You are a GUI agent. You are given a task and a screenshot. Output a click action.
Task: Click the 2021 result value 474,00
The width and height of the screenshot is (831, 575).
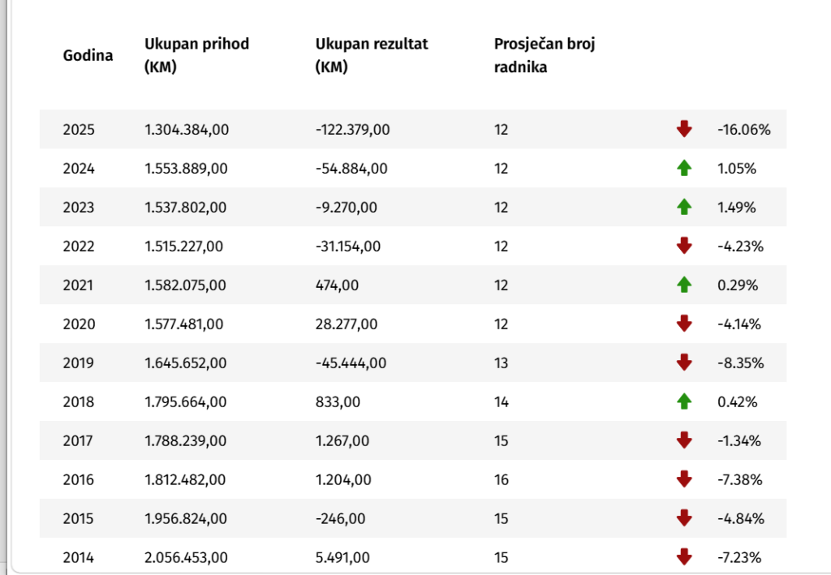(x=337, y=285)
